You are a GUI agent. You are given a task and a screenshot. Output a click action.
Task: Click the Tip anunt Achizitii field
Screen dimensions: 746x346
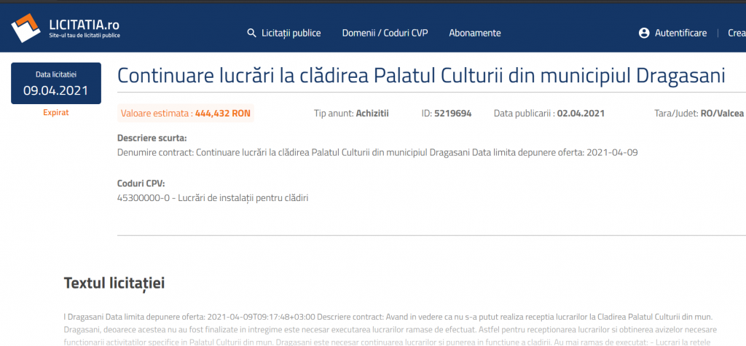pos(350,114)
